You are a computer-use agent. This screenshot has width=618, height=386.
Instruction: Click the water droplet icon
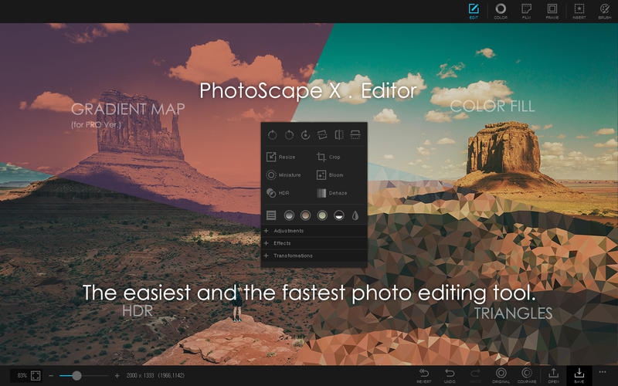[355, 215]
